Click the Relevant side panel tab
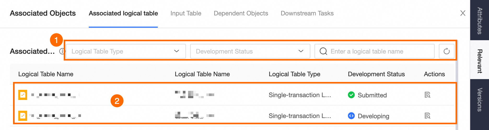Screen dimensions: 489x130 (479, 61)
